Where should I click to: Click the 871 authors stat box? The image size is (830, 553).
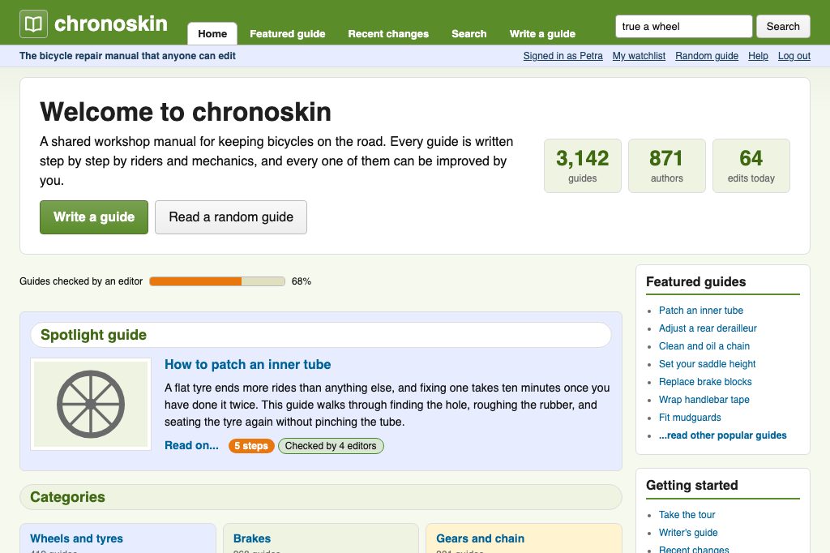click(666, 165)
